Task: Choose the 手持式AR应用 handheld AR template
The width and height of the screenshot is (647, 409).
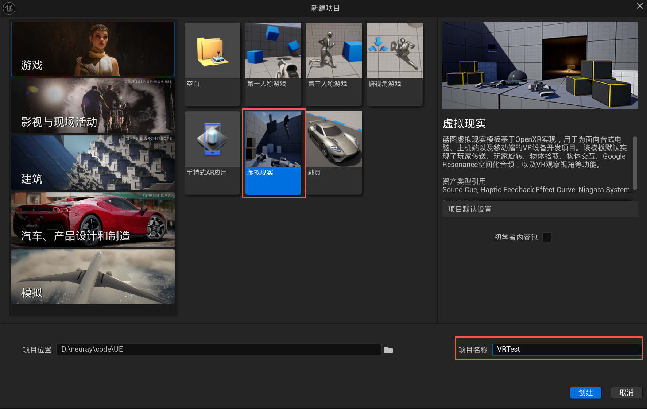Action: pos(212,140)
